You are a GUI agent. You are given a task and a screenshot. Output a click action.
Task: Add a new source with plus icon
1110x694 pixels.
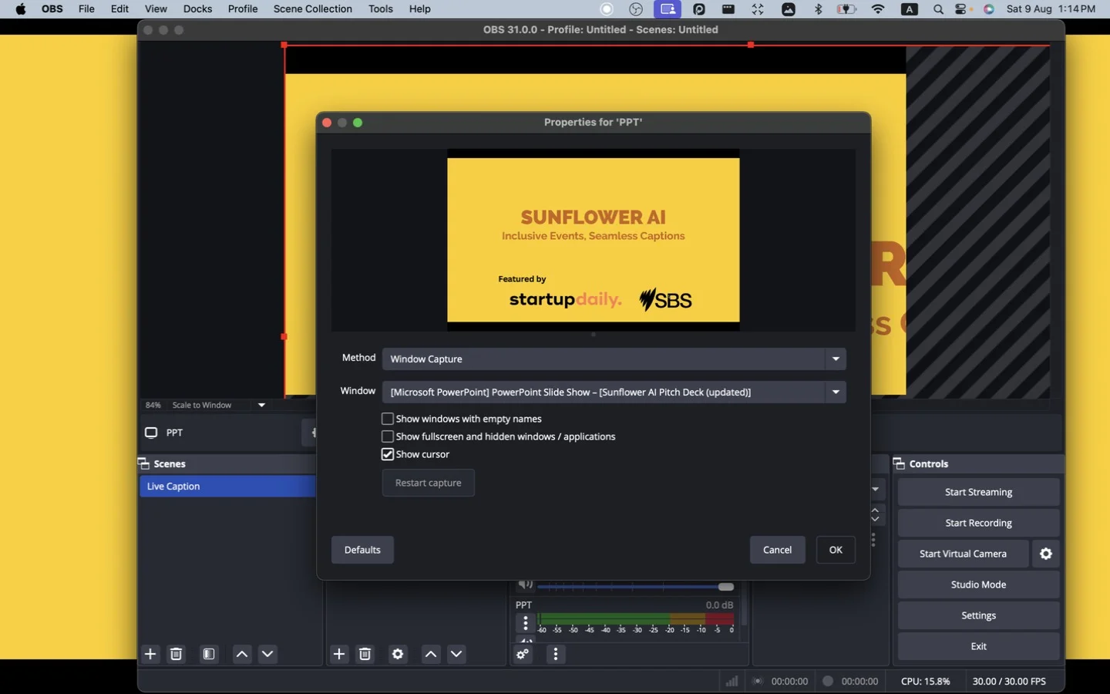(x=339, y=654)
